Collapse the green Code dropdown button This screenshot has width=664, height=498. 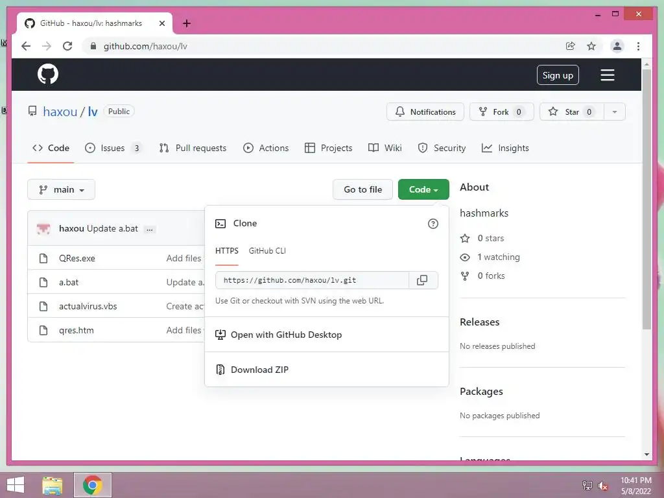pyautogui.click(x=423, y=190)
